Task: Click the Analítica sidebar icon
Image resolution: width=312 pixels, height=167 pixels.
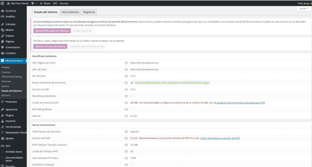Action: 3,17
